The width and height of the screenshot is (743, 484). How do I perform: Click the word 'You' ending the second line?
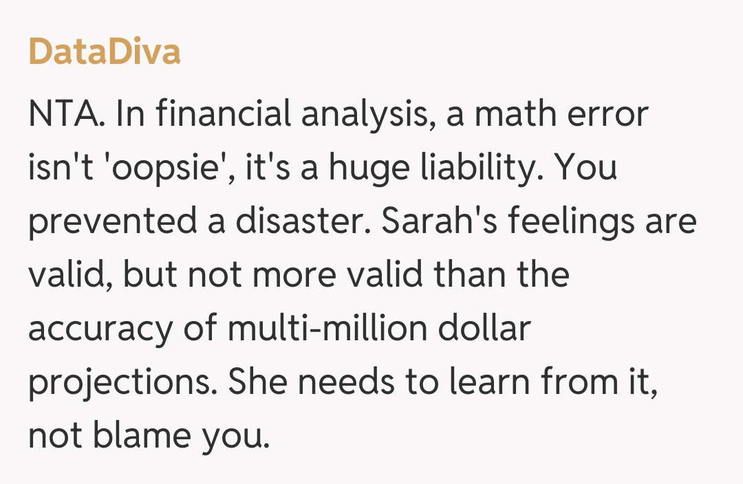(x=588, y=168)
